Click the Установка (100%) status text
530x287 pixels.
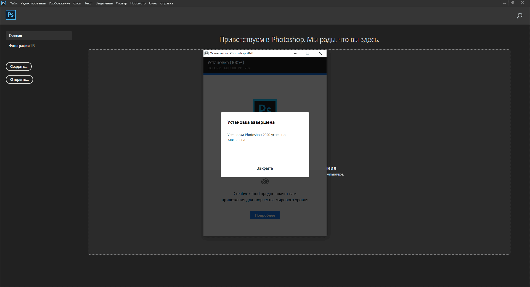click(x=226, y=62)
